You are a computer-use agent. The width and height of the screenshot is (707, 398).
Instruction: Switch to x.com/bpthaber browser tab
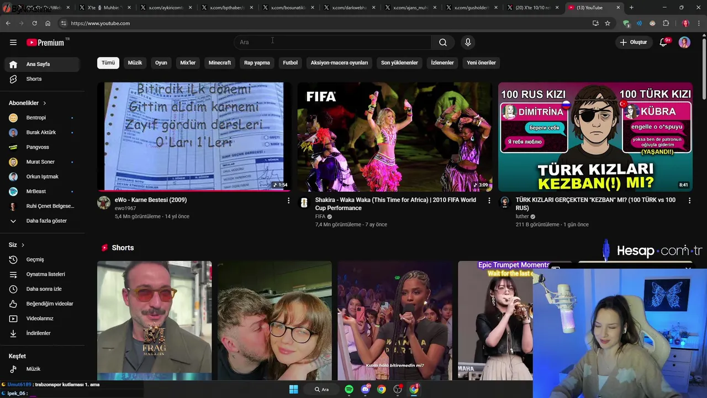226,8
